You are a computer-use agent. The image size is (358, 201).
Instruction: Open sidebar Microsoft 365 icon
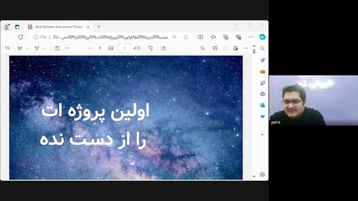tap(263, 94)
